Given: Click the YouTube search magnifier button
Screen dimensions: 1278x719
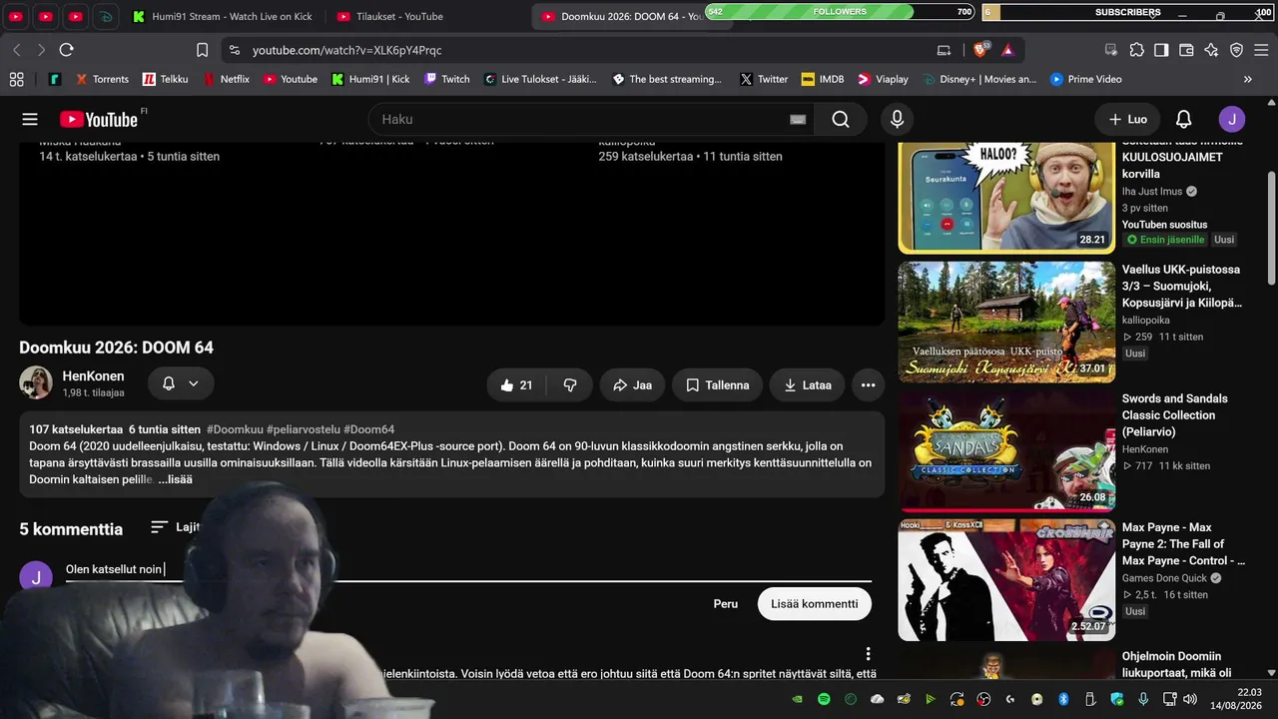Looking at the screenshot, I should [841, 120].
